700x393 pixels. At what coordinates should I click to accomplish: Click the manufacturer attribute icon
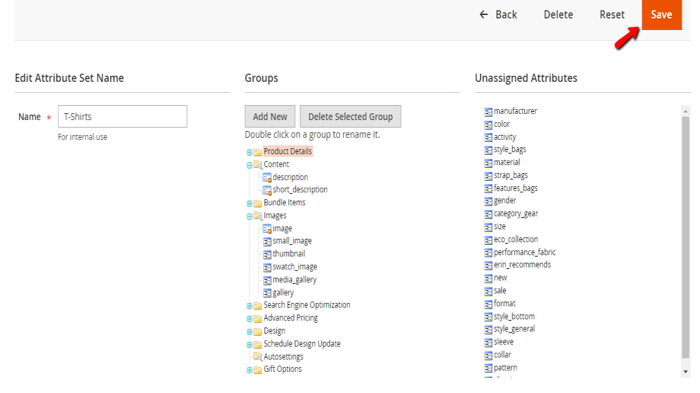[488, 112]
